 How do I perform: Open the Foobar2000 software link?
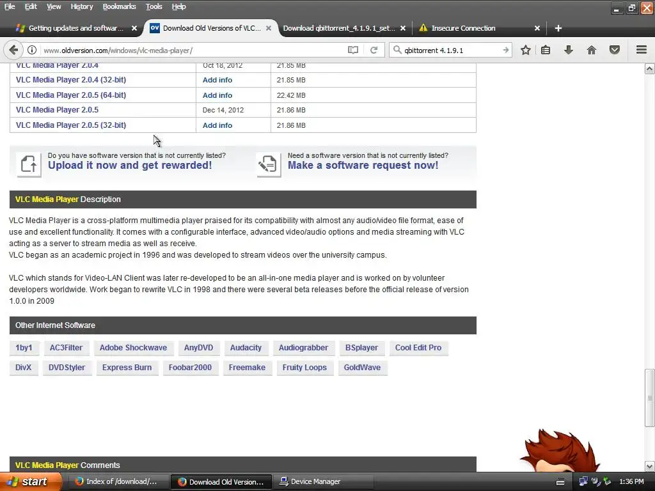point(190,368)
